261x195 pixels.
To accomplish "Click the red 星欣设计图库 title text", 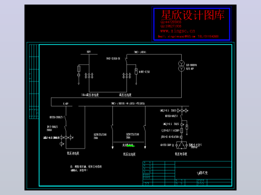I will (x=193, y=15).
